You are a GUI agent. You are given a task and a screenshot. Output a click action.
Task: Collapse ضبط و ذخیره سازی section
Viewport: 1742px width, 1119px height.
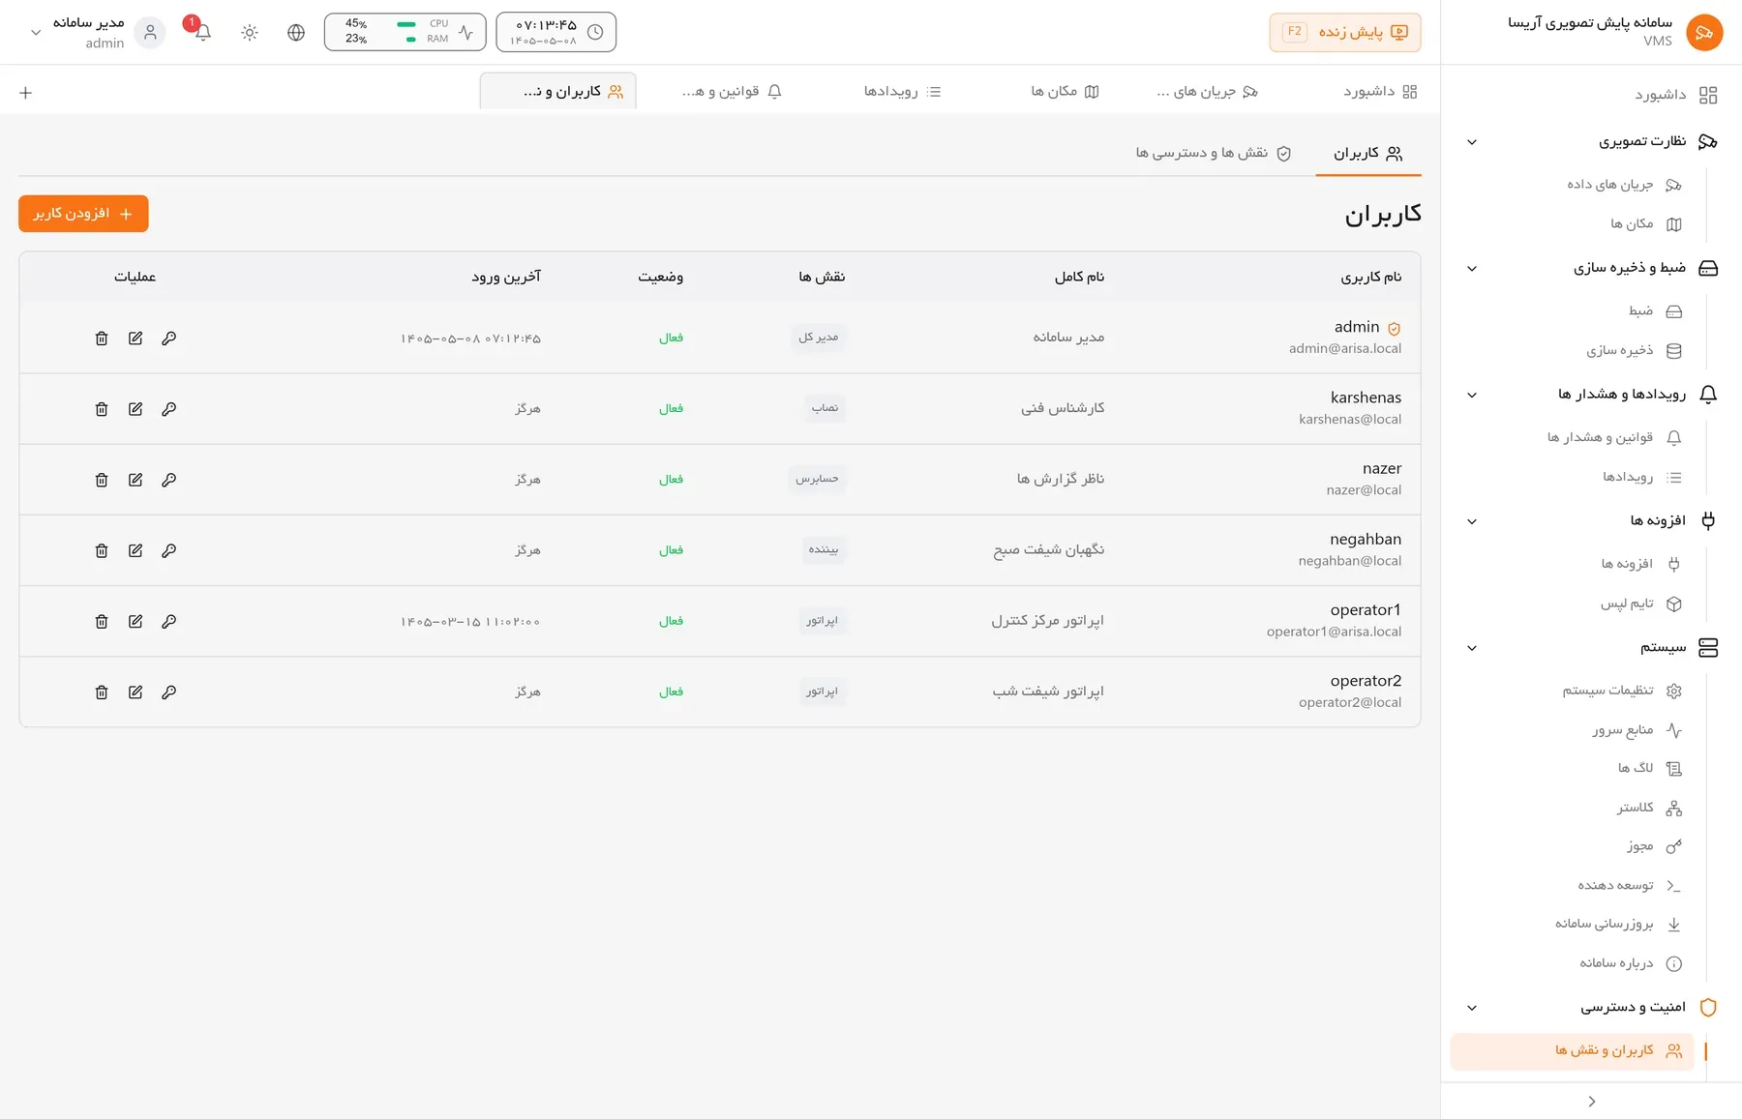point(1472,269)
